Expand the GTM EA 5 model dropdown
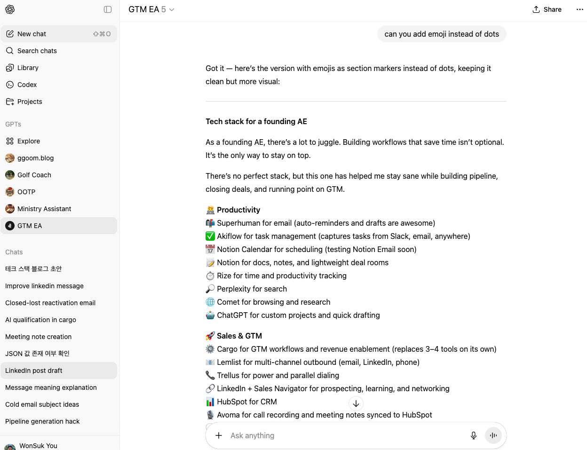This screenshot has height=450, width=587. click(x=151, y=9)
